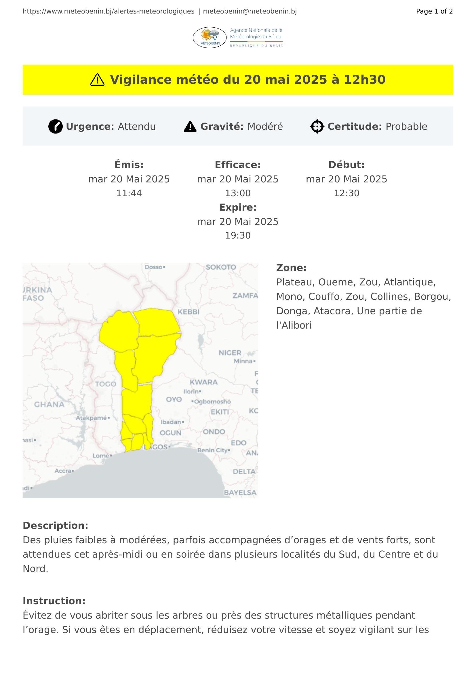476x673 pixels.
Task: Click the meteobenin@meteobenin.bj email address
Action: [250, 12]
